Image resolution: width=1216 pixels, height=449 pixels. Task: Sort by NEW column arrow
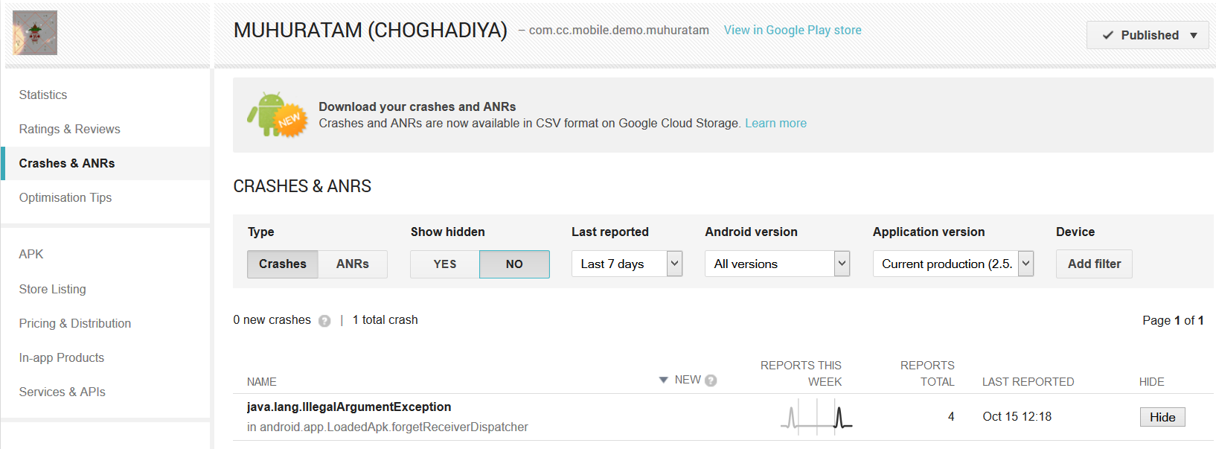coord(663,380)
